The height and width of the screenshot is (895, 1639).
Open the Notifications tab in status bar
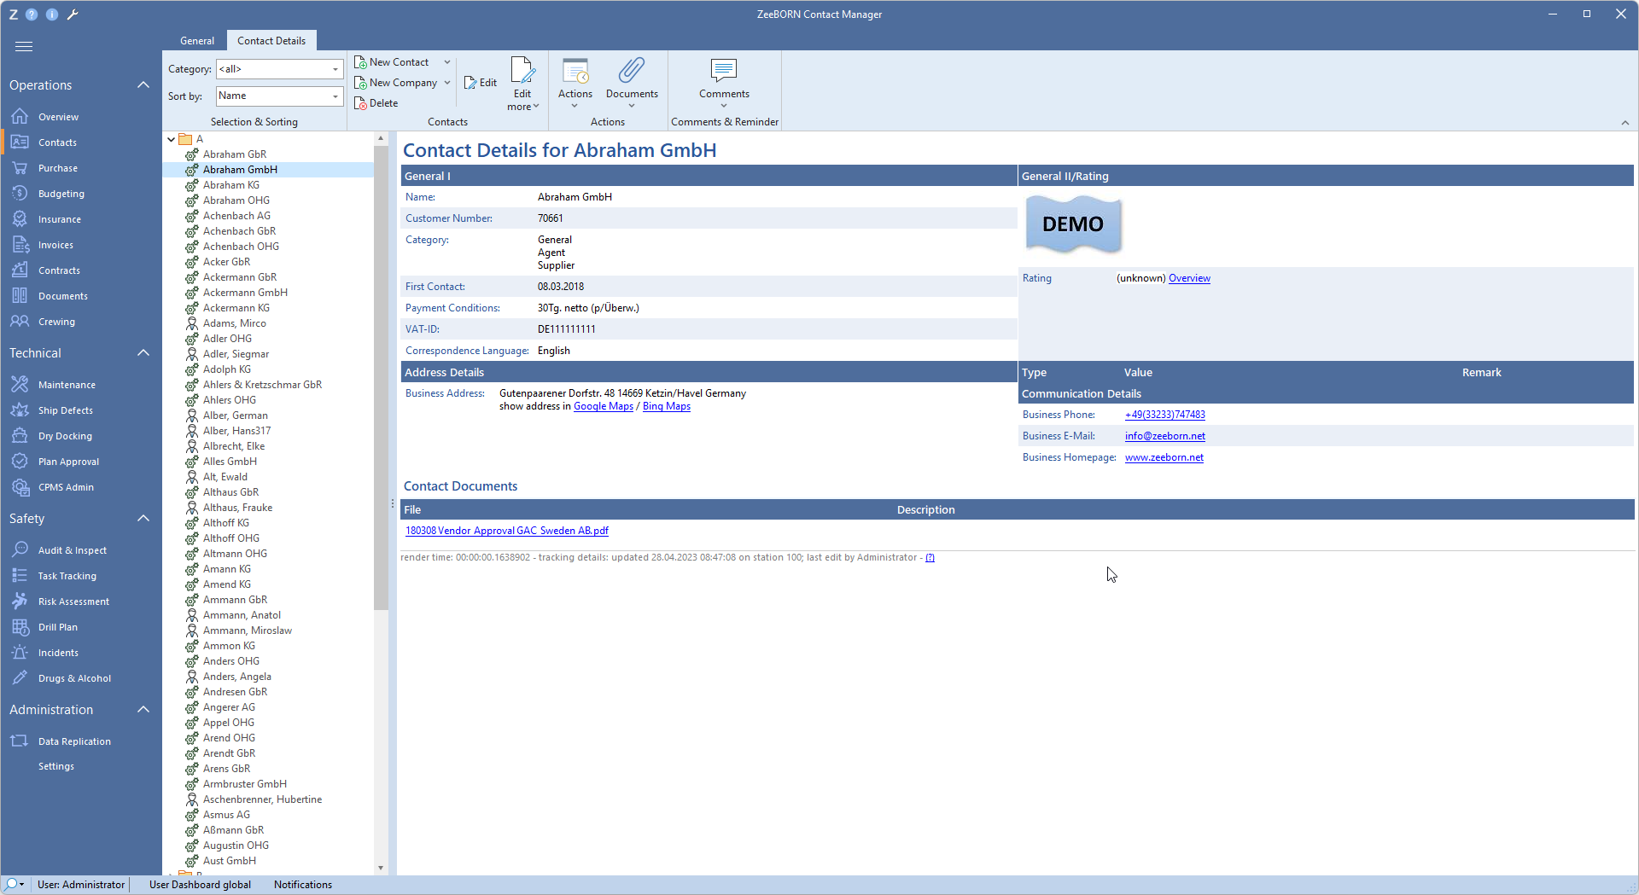(302, 885)
